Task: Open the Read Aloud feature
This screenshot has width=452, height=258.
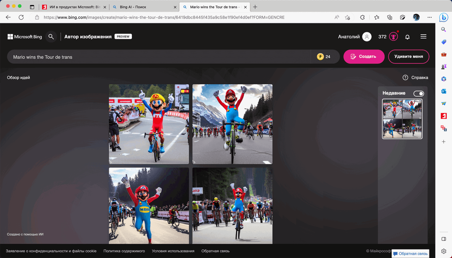Action: (337, 17)
